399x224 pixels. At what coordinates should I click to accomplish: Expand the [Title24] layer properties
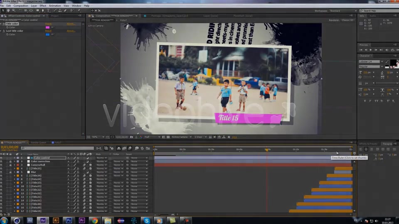coord(15,175)
